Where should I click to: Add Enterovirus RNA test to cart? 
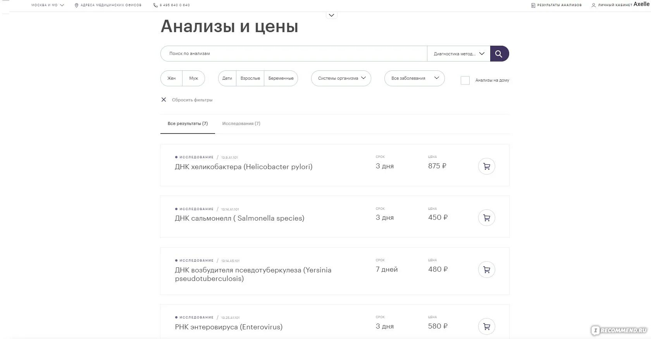point(487,327)
